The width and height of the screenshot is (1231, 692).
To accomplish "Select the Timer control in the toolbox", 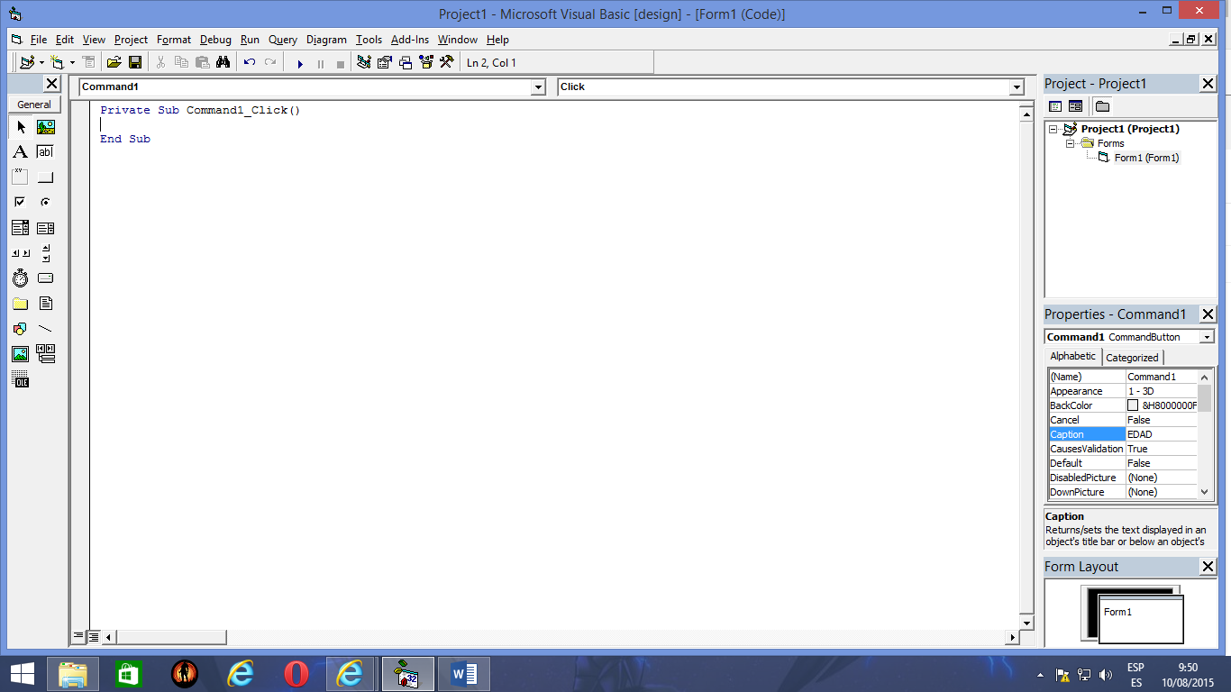I will click(x=20, y=278).
